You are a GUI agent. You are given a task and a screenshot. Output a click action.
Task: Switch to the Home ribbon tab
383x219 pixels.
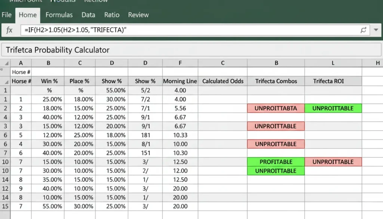coord(28,15)
